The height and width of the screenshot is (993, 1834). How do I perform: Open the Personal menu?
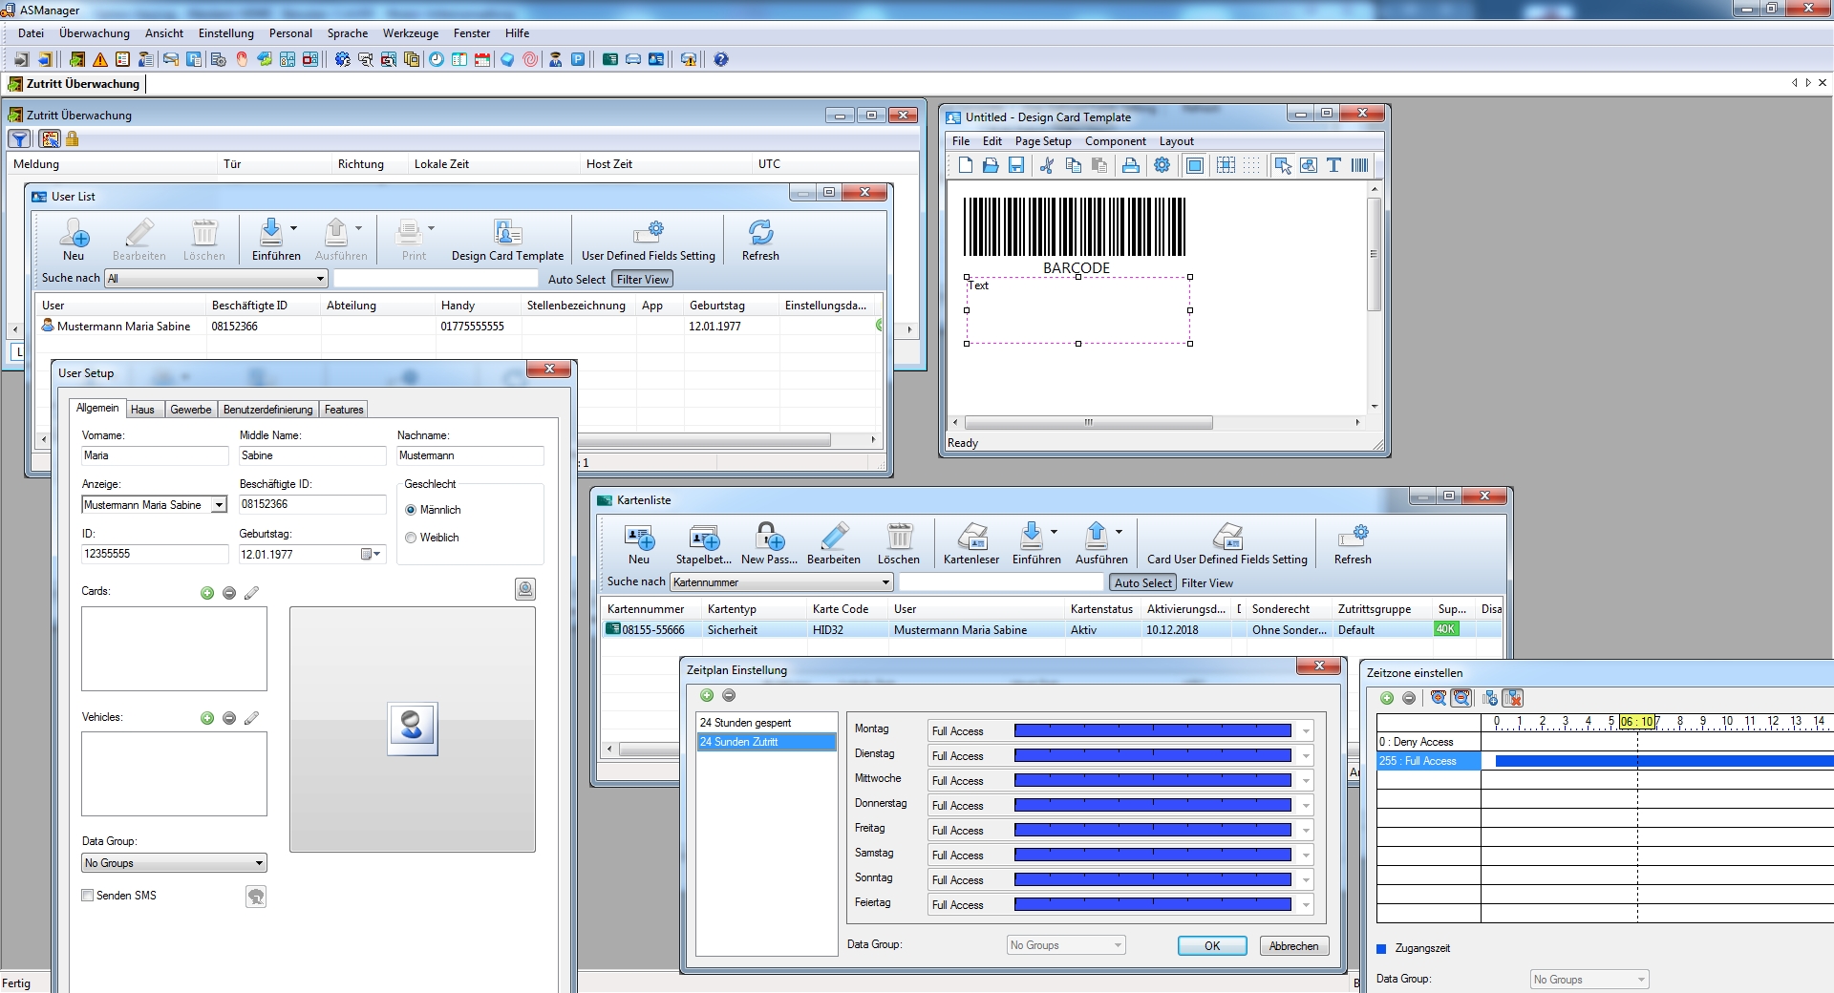[x=290, y=33]
